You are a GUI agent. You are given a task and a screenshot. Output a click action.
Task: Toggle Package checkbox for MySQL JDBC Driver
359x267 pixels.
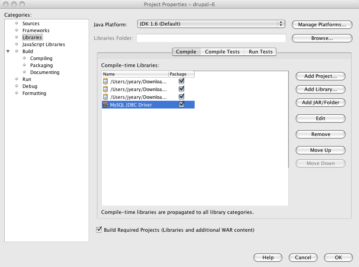tap(181, 105)
